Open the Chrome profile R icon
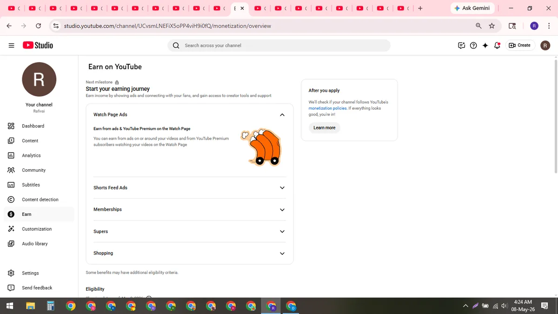This screenshot has height=314, width=558. pos(534,26)
